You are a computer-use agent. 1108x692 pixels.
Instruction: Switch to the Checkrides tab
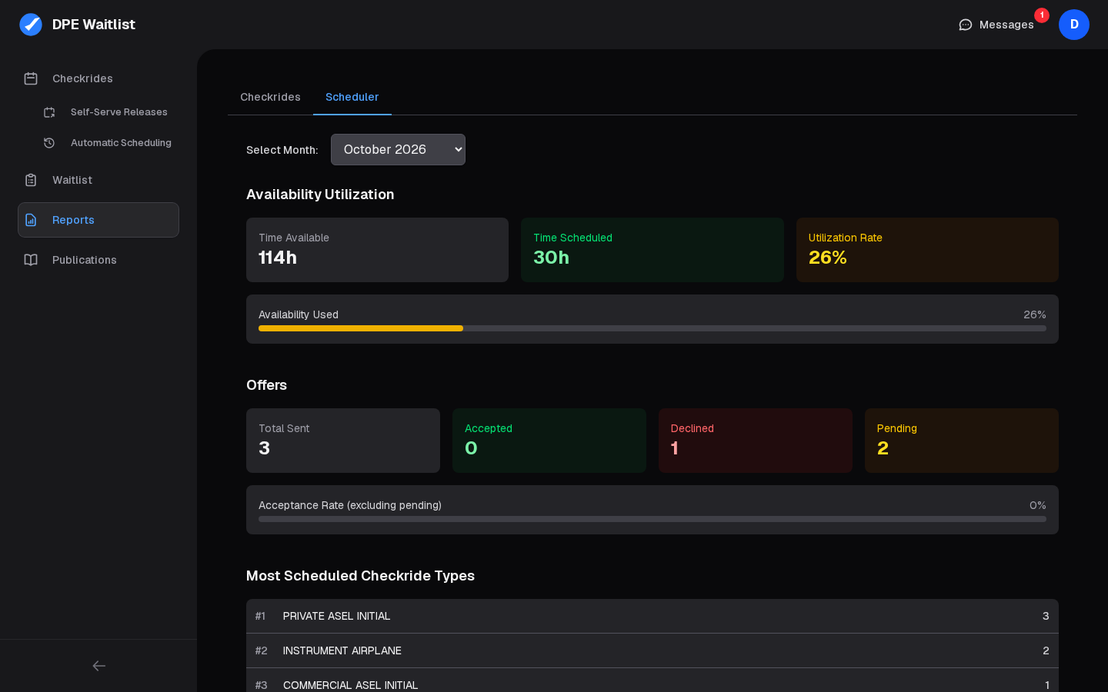pos(270,97)
